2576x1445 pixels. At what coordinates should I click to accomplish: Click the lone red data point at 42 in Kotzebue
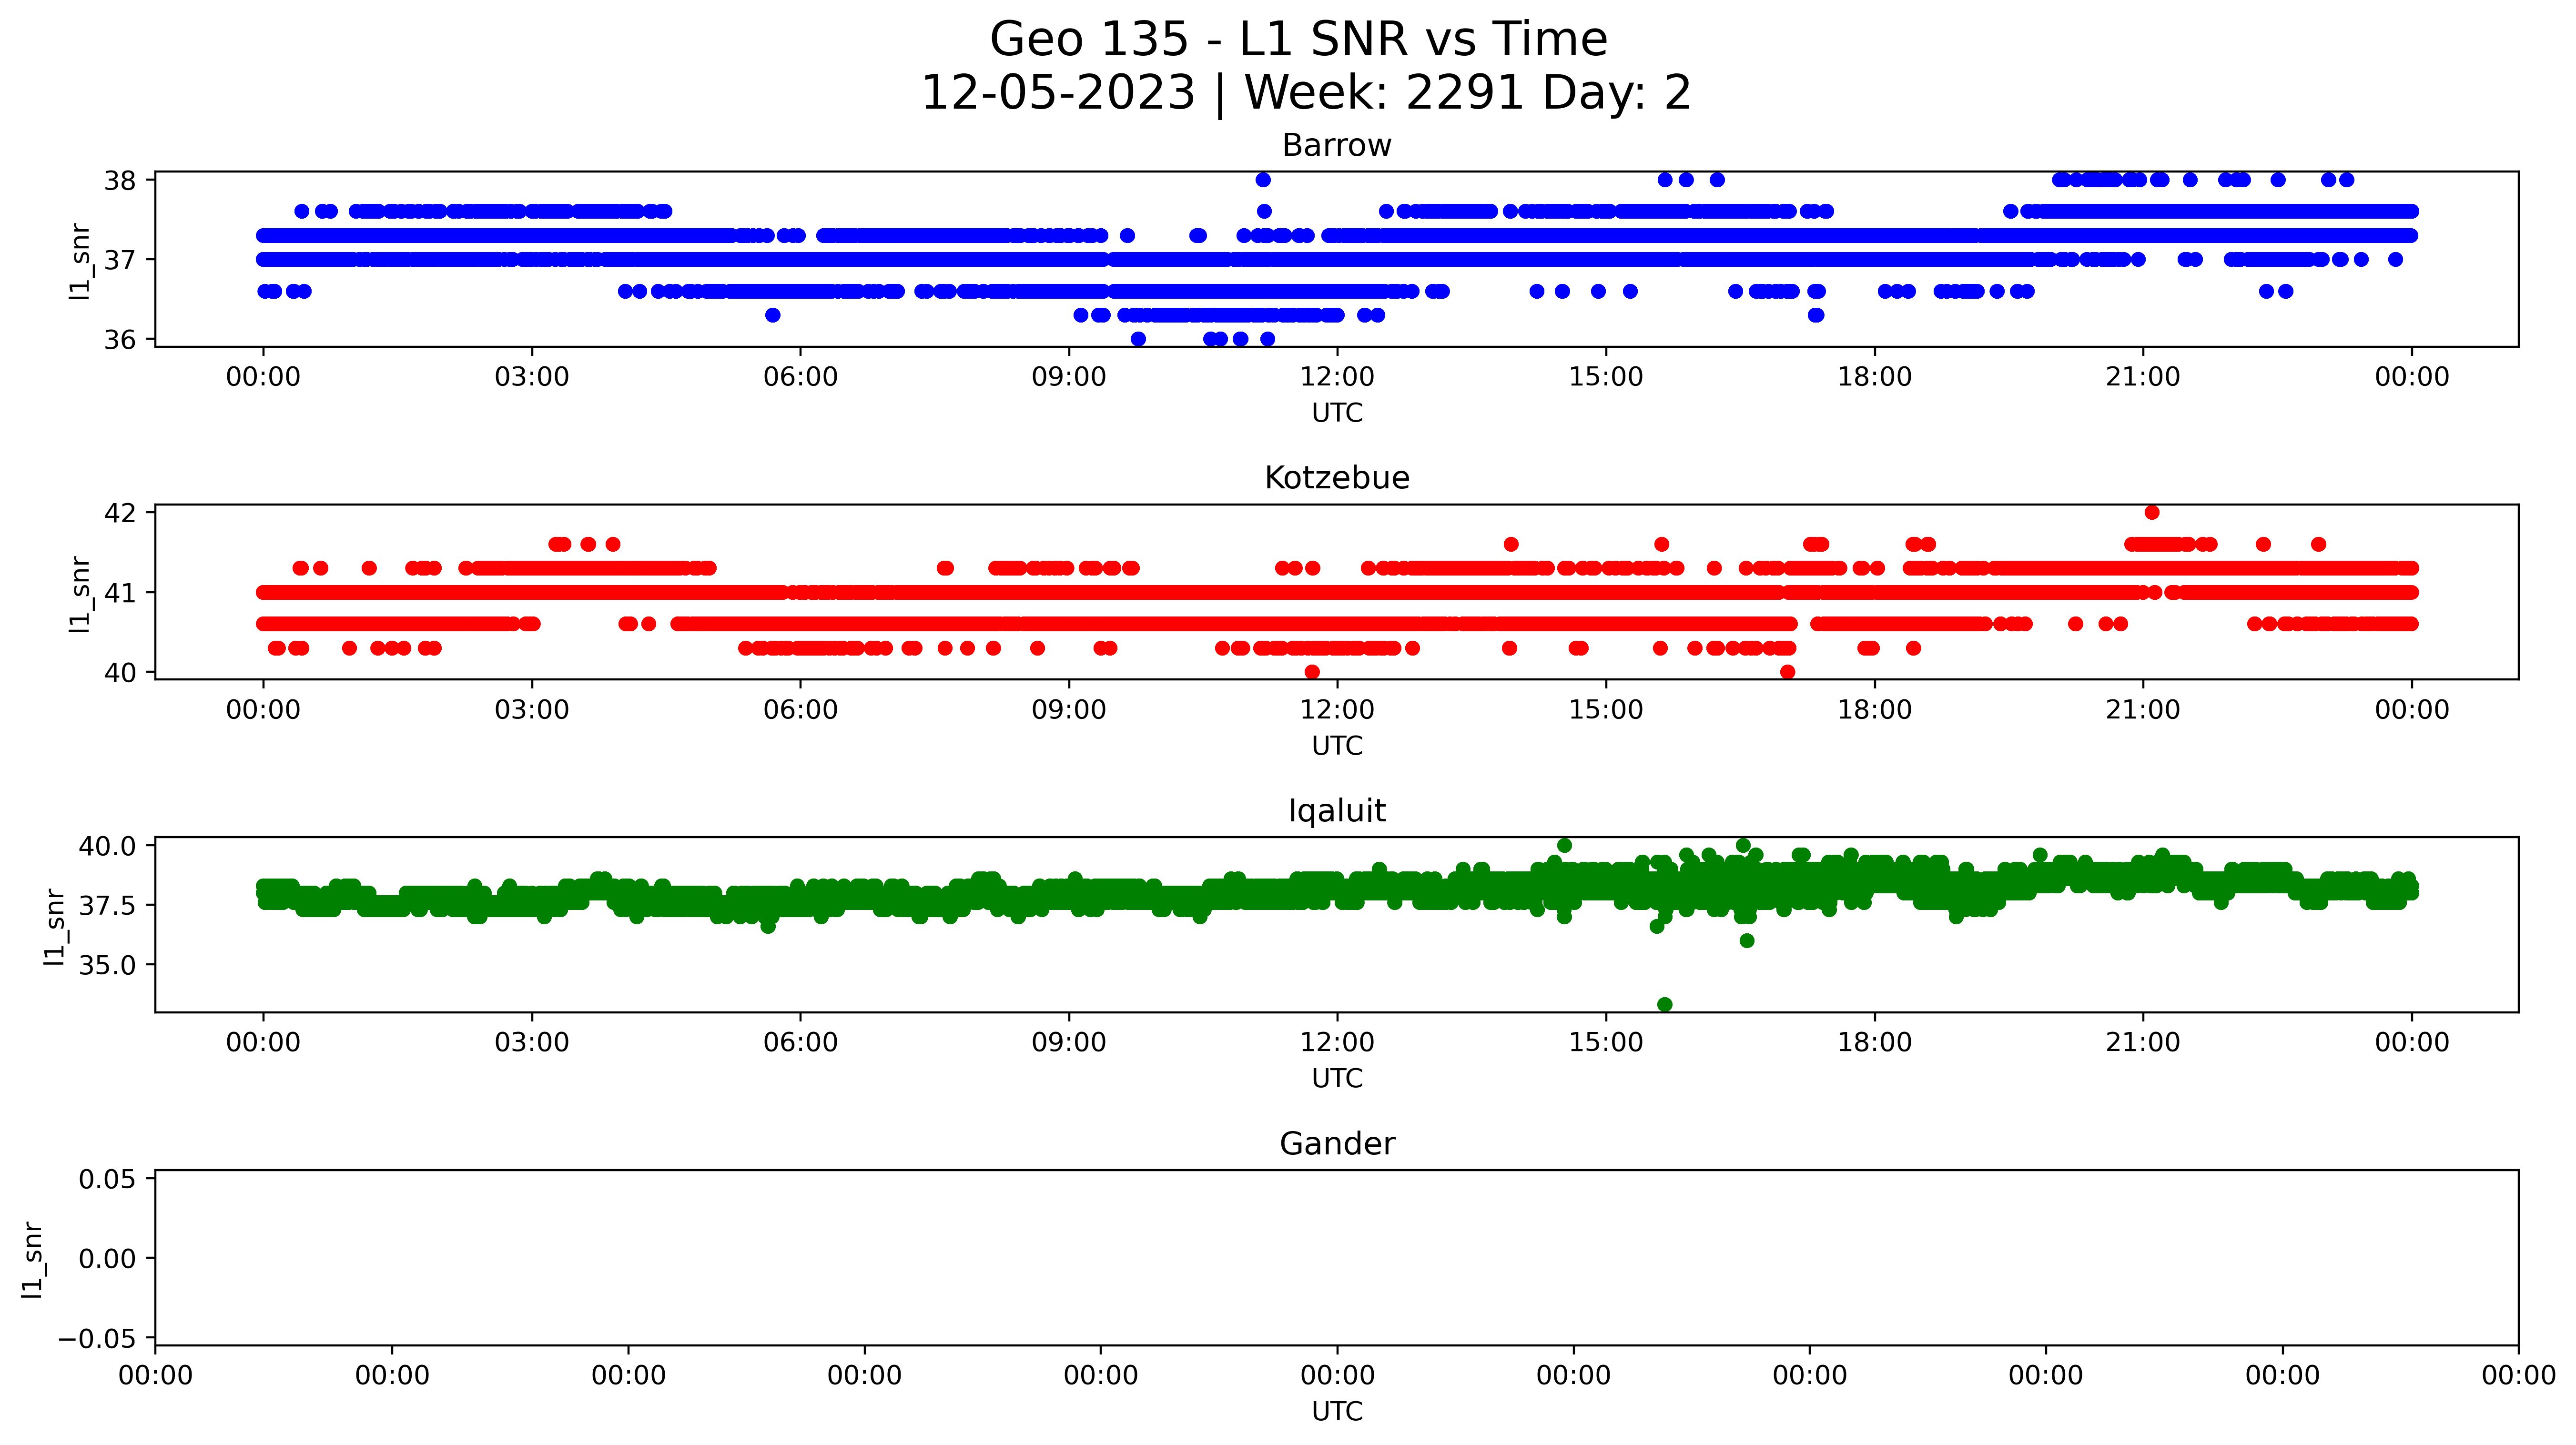[x=2152, y=513]
